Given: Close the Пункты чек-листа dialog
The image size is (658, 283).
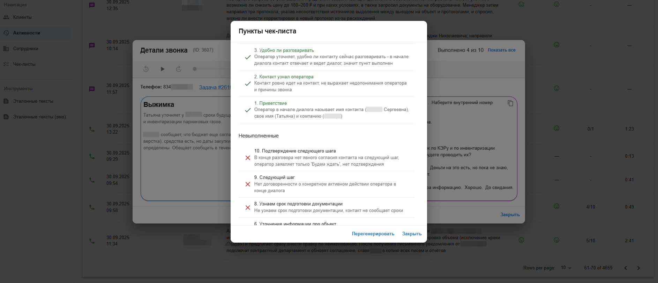Looking at the screenshot, I should (x=412, y=234).
